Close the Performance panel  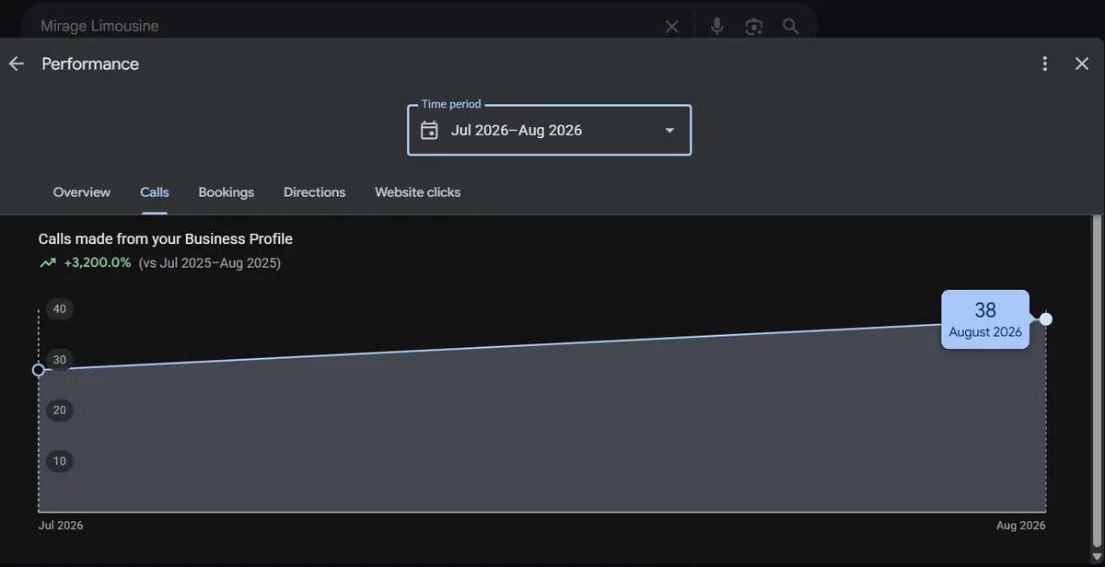click(x=1082, y=64)
